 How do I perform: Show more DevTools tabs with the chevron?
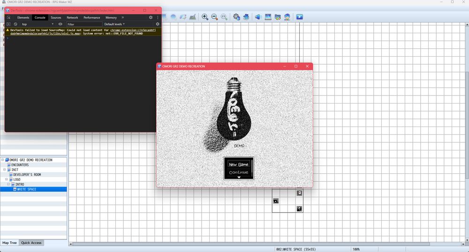pos(122,18)
